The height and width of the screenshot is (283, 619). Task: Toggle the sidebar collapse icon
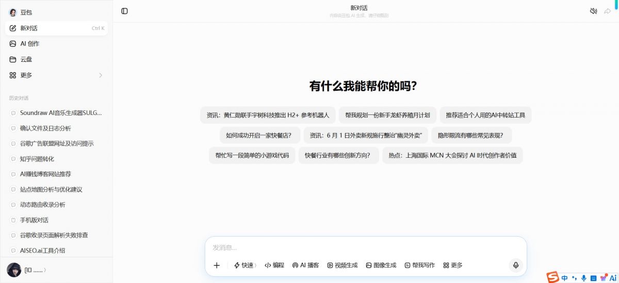tap(124, 11)
